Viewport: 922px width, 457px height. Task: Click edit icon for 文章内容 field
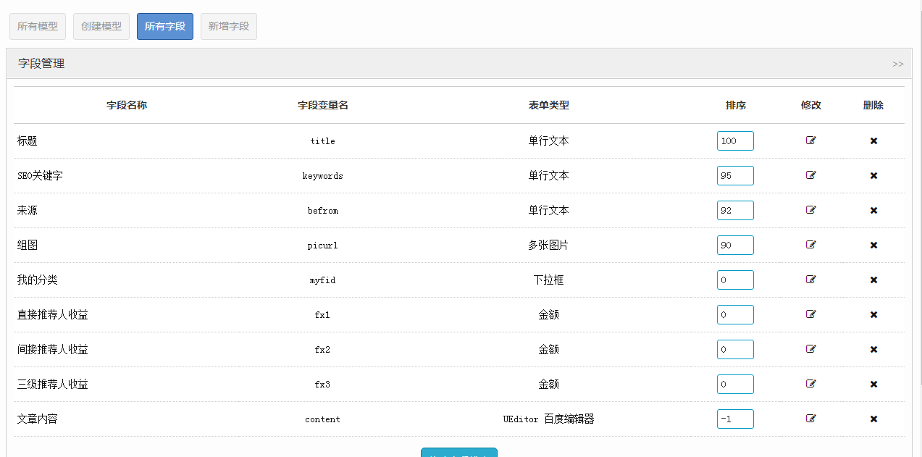810,419
